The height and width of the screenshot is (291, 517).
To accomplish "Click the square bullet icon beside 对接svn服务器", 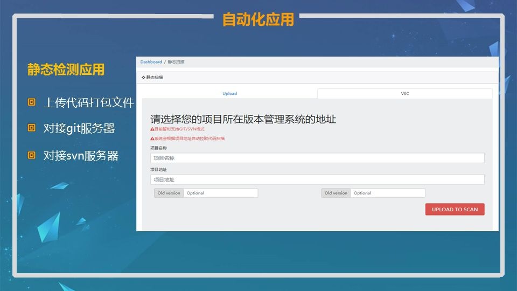I will click(x=32, y=156).
